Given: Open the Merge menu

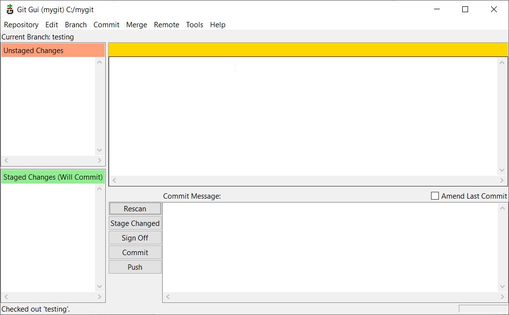Looking at the screenshot, I should [x=136, y=25].
